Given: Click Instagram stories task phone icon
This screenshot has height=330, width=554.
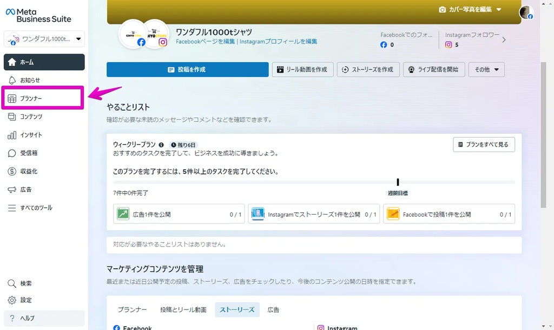Looking at the screenshot, I should (258, 214).
